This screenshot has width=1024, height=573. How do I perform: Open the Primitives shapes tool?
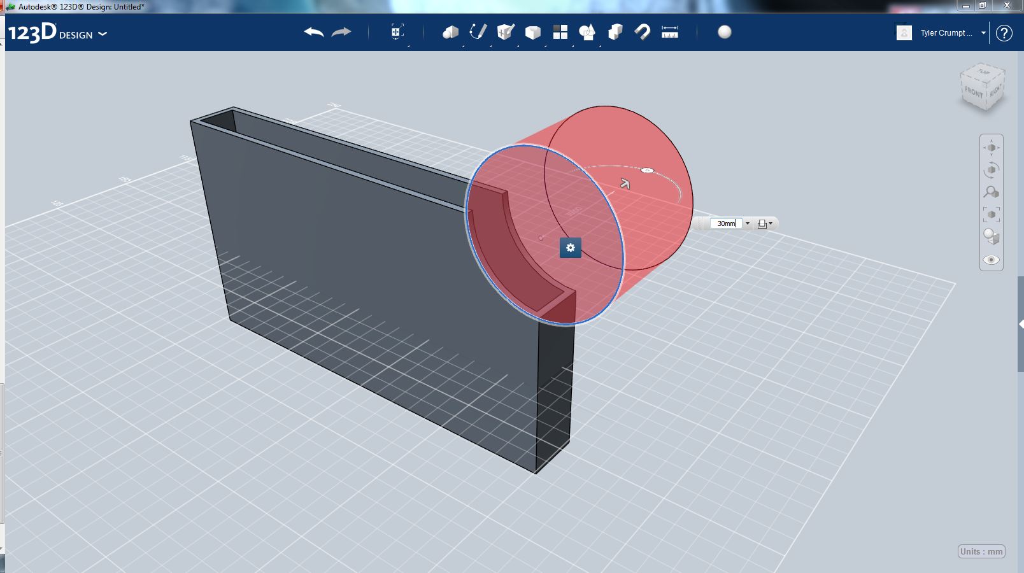point(451,32)
